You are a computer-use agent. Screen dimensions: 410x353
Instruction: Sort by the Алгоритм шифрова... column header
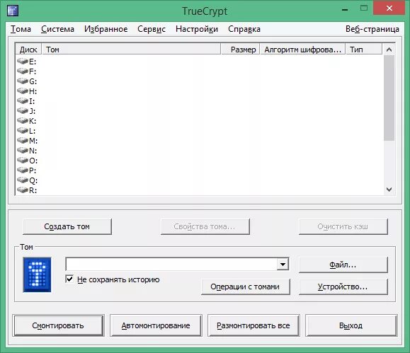(x=303, y=50)
